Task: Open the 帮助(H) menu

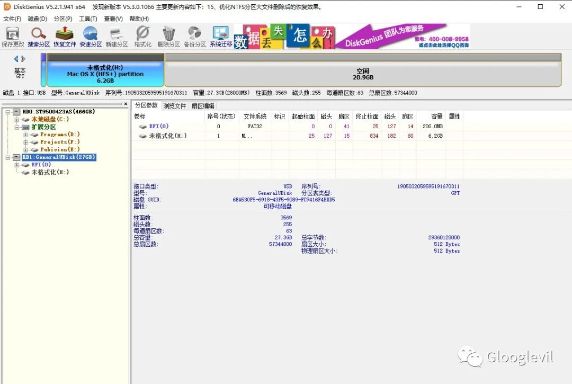Action: (139, 19)
